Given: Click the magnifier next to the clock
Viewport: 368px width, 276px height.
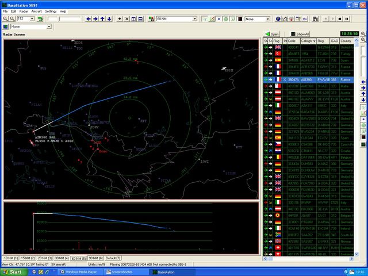Looking at the screenshot, I should tap(363, 34).
